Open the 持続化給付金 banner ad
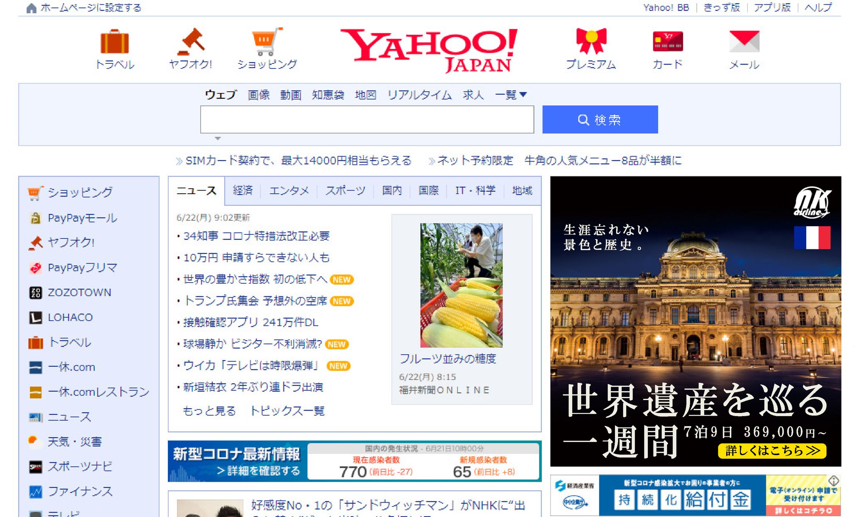The width and height of the screenshot is (856, 517). pyautogui.click(x=695, y=495)
